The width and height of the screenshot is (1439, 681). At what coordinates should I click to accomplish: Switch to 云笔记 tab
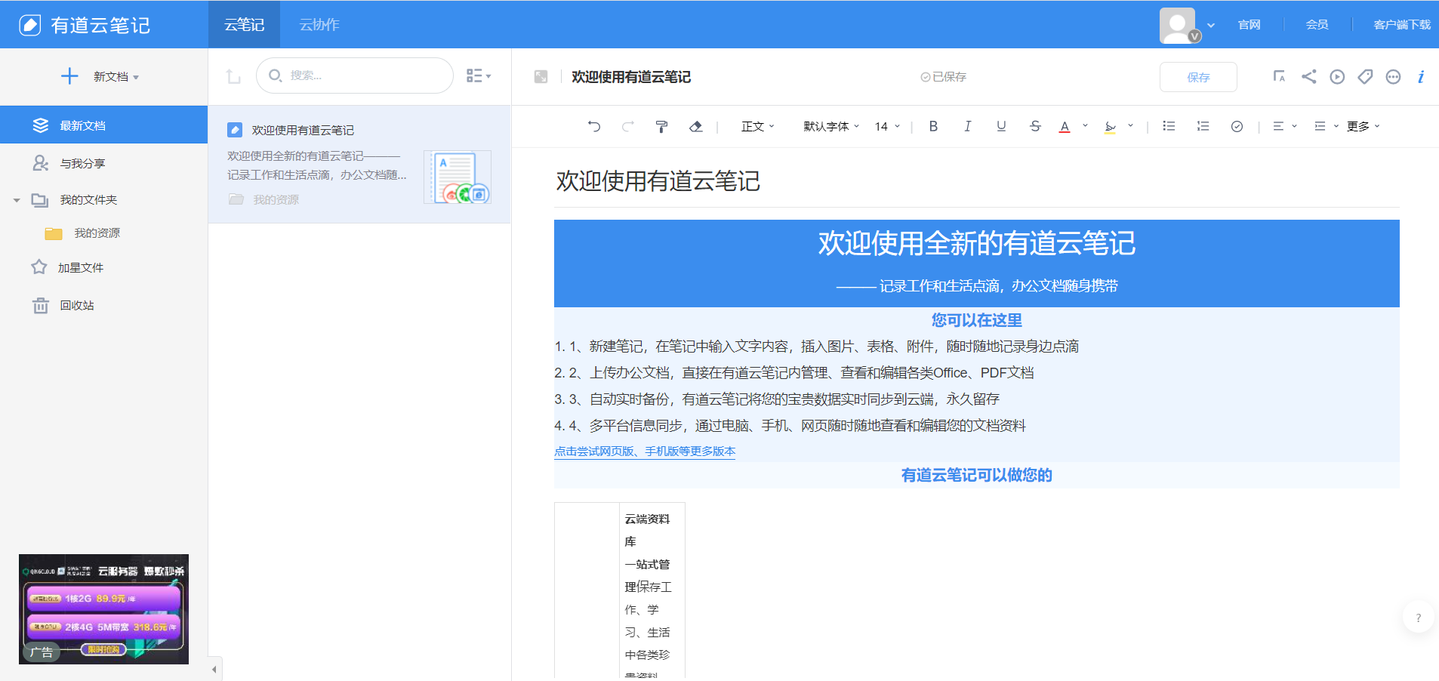[244, 25]
